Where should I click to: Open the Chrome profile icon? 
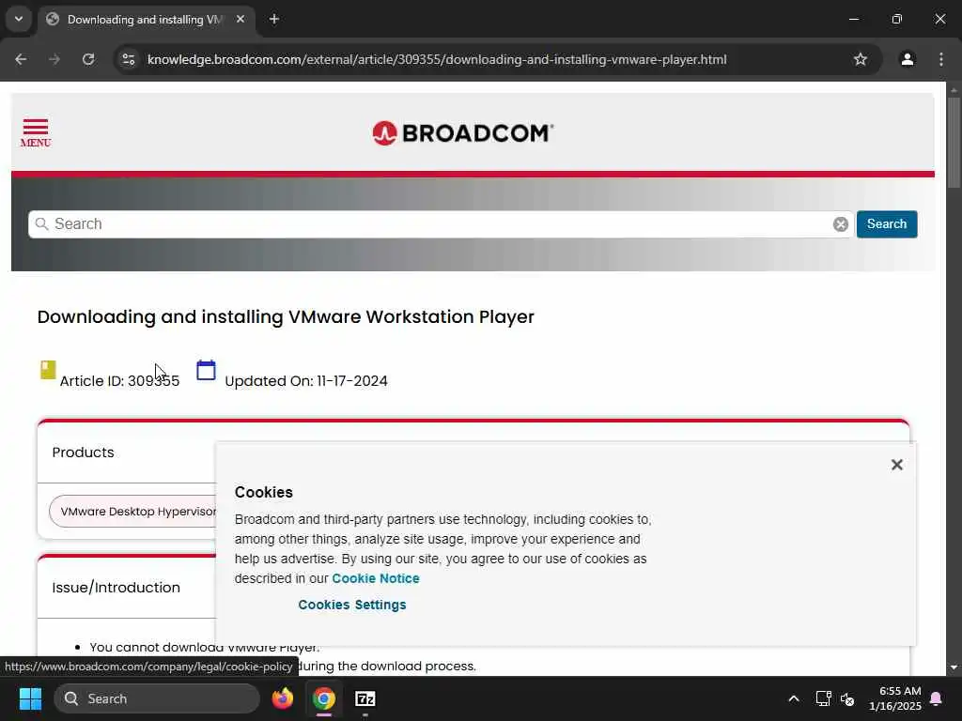pyautogui.click(x=907, y=59)
